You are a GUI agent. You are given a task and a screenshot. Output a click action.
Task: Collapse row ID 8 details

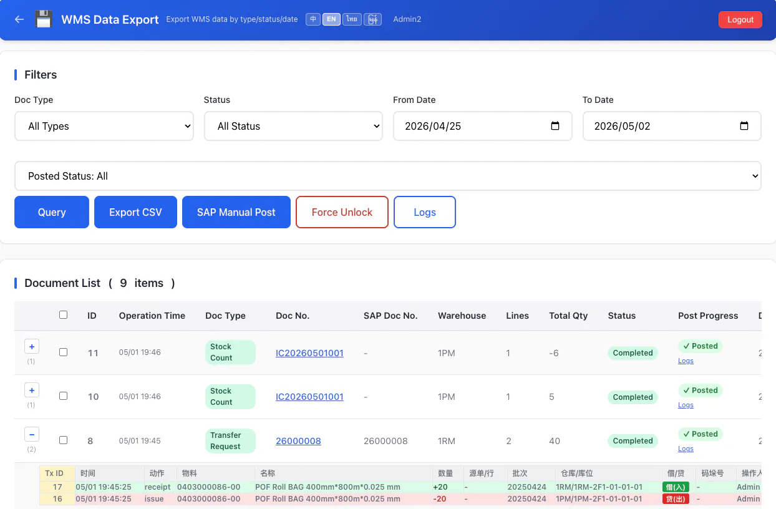[31, 434]
